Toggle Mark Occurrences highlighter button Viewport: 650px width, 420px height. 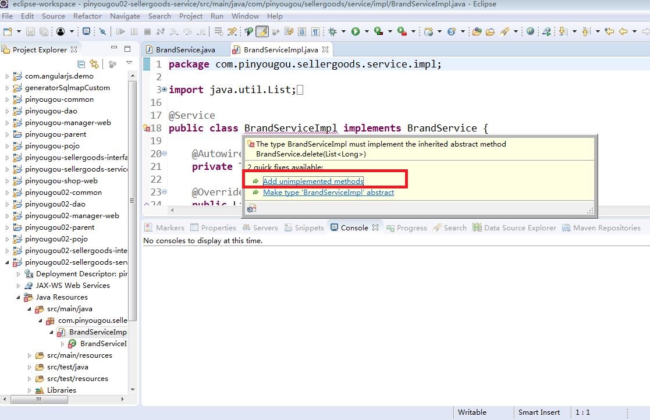click(262, 31)
